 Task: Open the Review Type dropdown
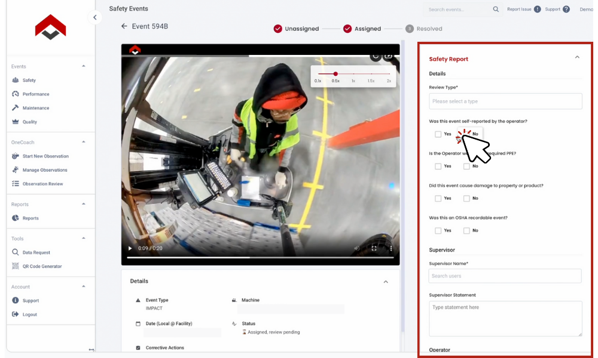point(505,101)
